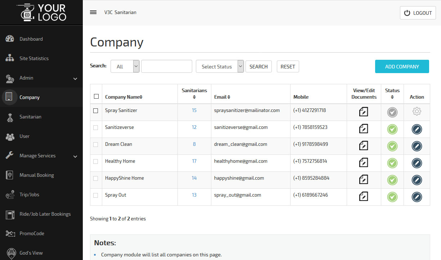Image resolution: width=441 pixels, height=260 pixels.
Task: Open the Select Status dropdown
Action: 220,66
